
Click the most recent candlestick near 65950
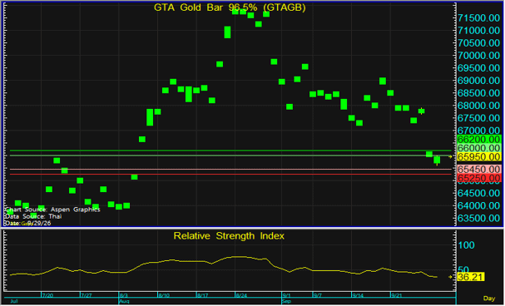pos(437,160)
